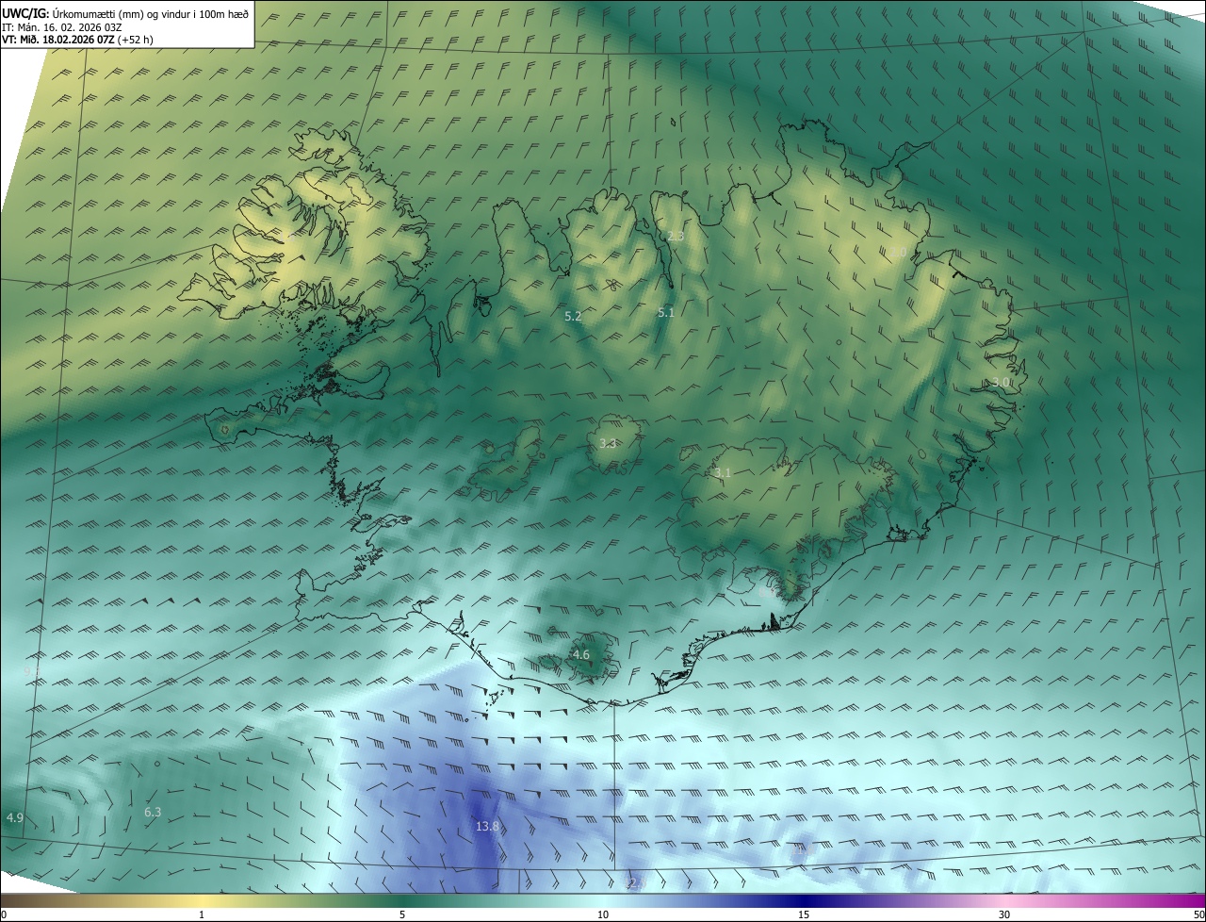Click the title text 'UWC/IG: Úrkomumætti (mm) og vindur'
1206x922 pixels.
click(99, 13)
